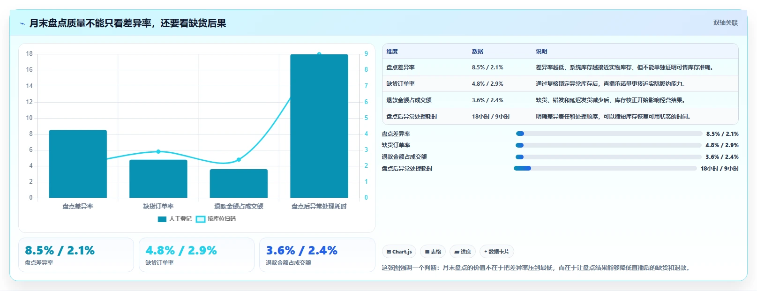Click the 4.8% / 2.9% data card

point(196,255)
